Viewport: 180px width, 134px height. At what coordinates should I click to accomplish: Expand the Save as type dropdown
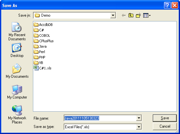click(139, 127)
